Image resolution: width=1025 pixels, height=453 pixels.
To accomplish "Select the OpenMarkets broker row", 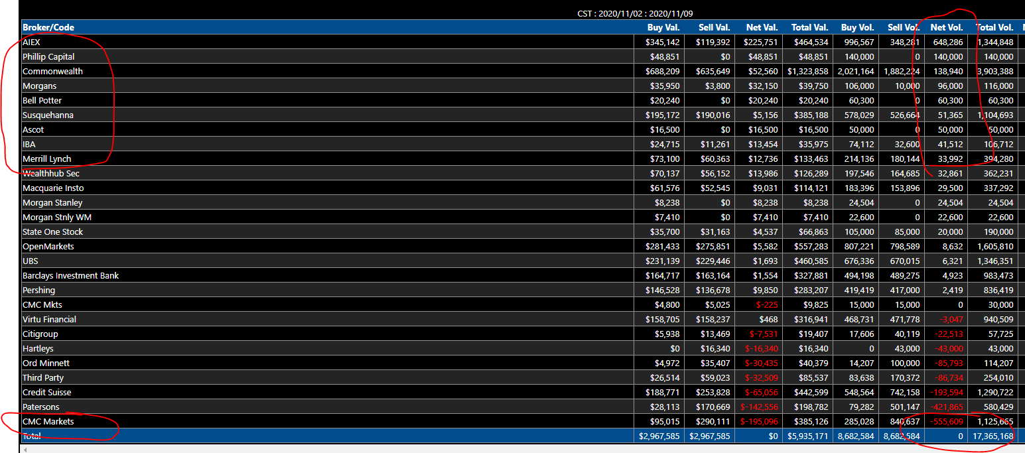I will (522, 246).
